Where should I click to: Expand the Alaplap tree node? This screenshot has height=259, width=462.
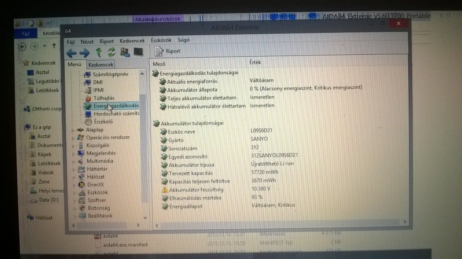(73, 130)
